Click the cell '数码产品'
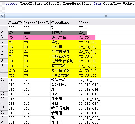This screenshot has width=135, height=124. 58,80
